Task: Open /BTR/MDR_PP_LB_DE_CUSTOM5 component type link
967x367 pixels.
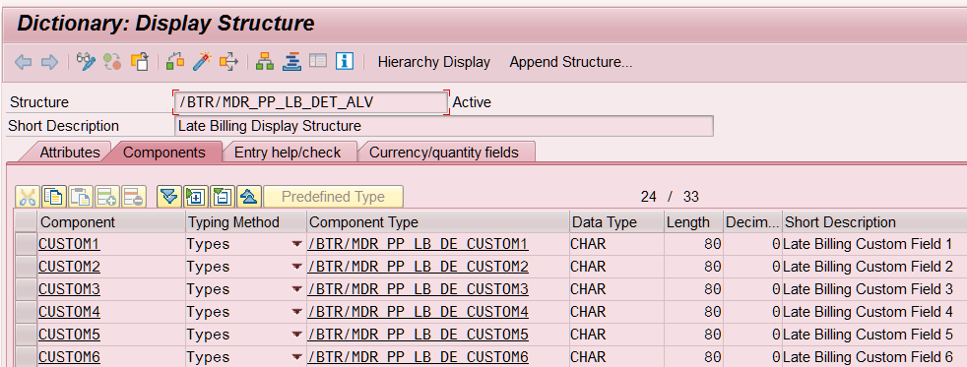Action: pyautogui.click(x=419, y=335)
